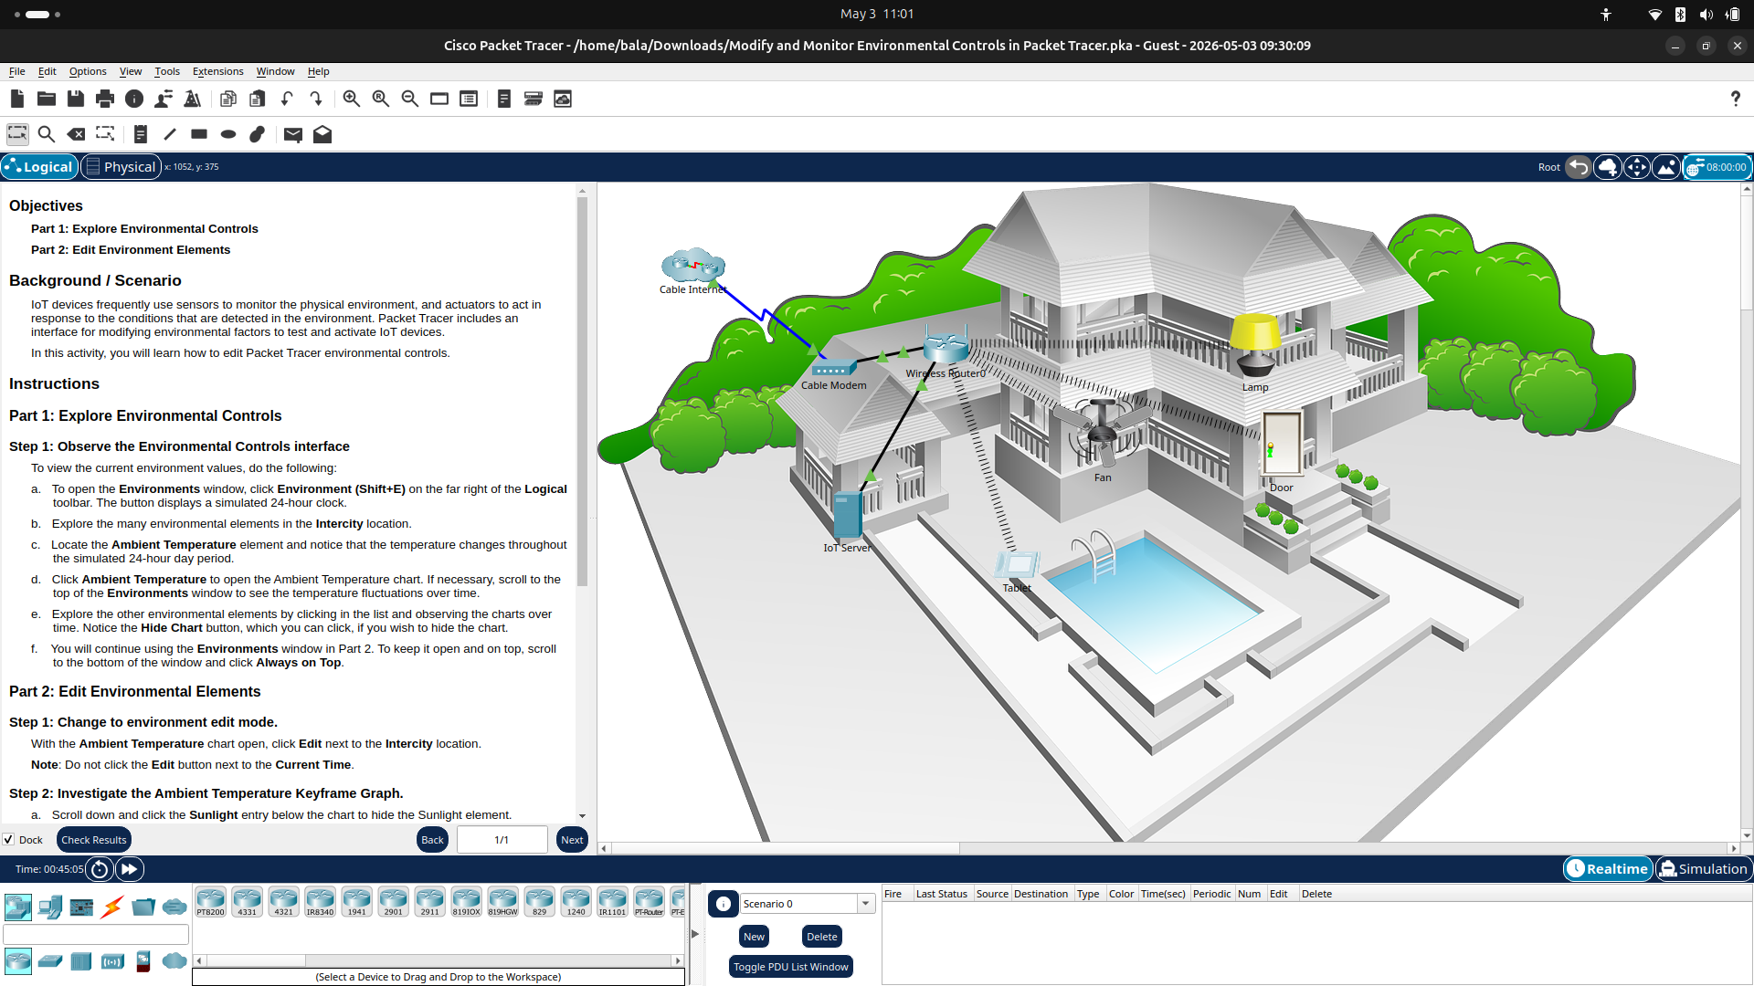Save the activity with the floppy disk icon
This screenshot has height=986, width=1754.
(x=76, y=99)
